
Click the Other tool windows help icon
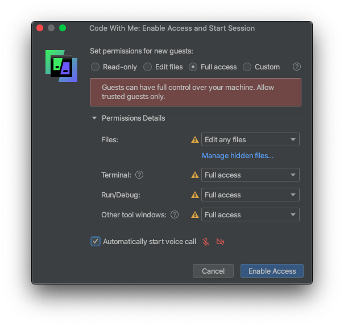coord(175,214)
